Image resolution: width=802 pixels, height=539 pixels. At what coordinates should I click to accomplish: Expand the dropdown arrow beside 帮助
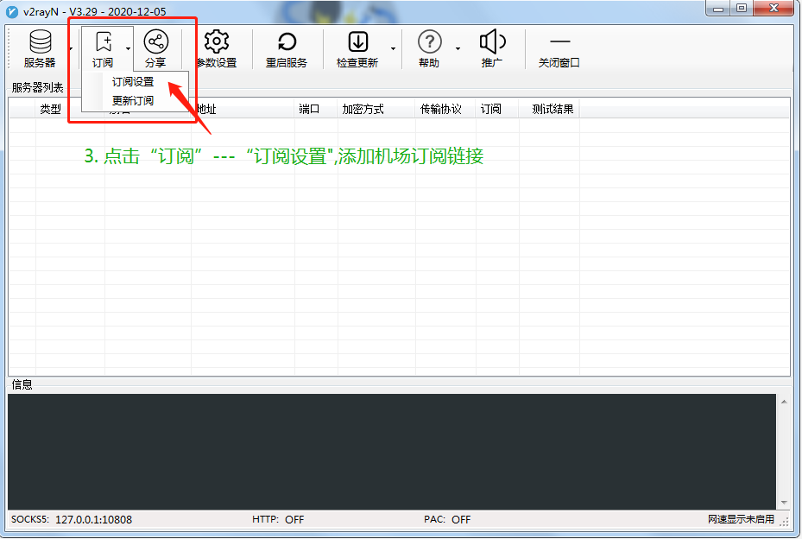[x=458, y=48]
